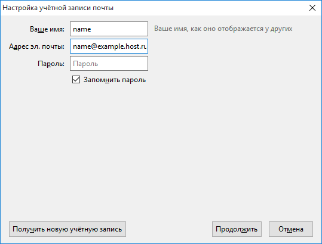Screen dimensions: 322x244
Task: Open Получить новую учётную запись
Action: (x=68, y=229)
